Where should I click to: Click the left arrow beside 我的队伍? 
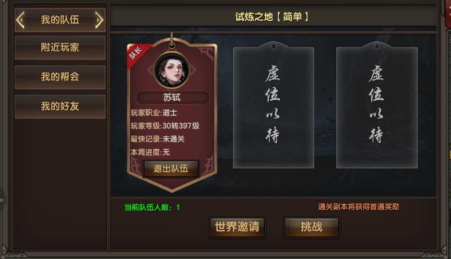click(x=20, y=20)
